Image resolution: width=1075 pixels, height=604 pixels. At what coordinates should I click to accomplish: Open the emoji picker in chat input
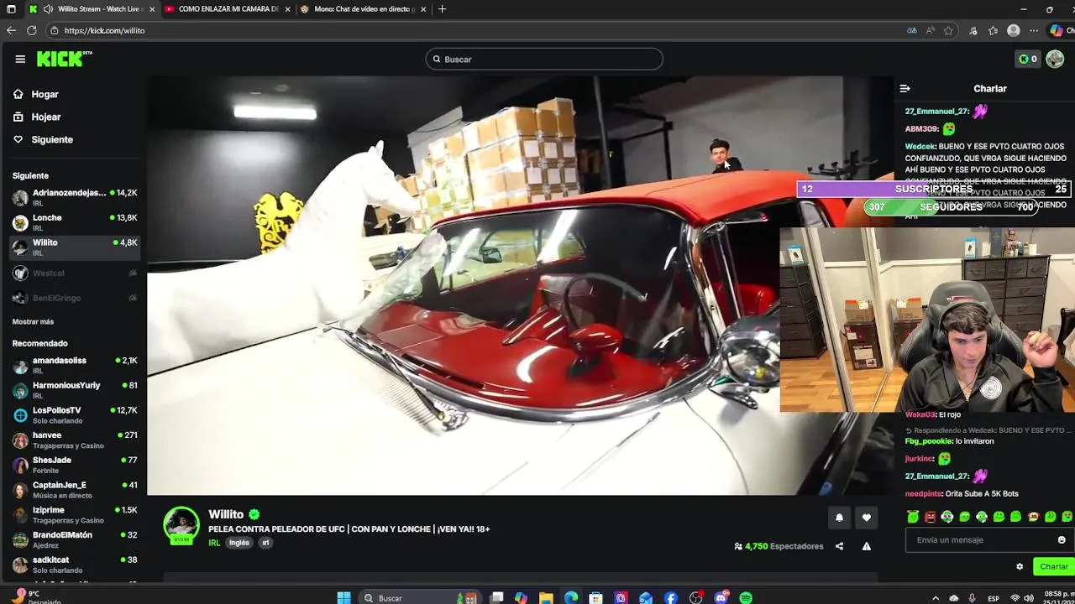[x=1062, y=539]
